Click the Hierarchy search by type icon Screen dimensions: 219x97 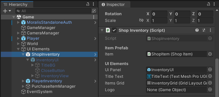pyautogui.click(x=94, y=11)
